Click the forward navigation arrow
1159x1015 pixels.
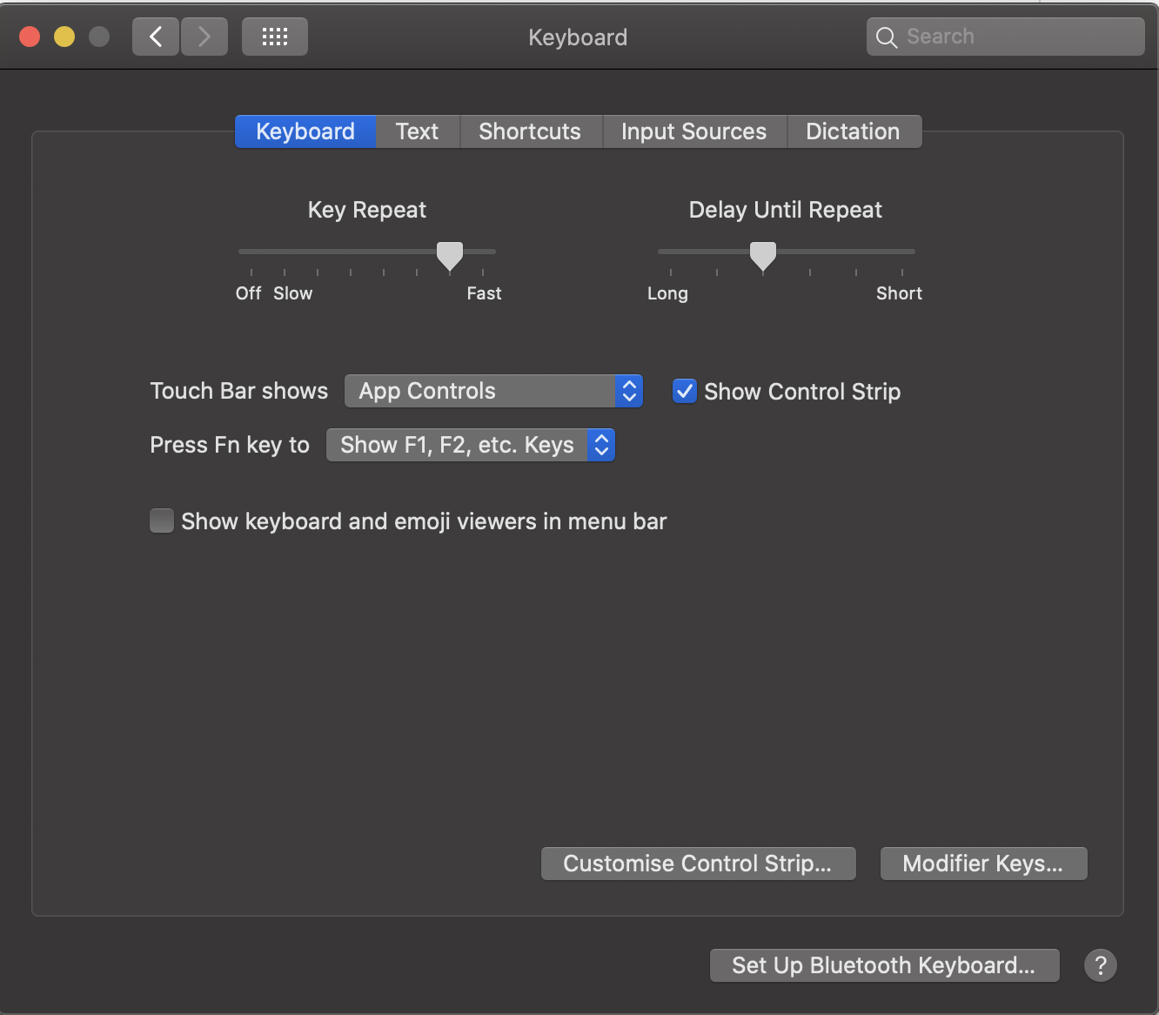pos(204,37)
